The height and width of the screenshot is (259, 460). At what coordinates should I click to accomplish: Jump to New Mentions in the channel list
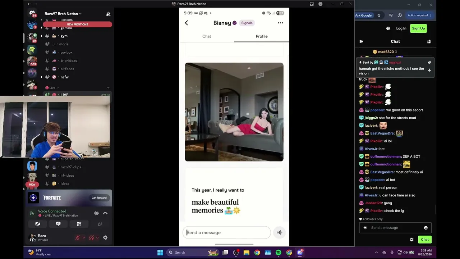pyautogui.click(x=77, y=24)
